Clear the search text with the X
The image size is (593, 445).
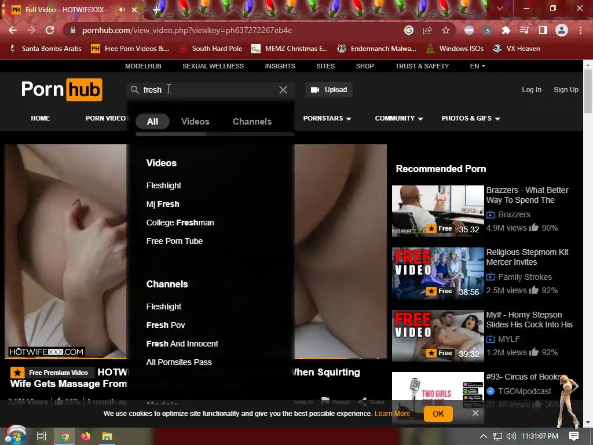tap(283, 90)
